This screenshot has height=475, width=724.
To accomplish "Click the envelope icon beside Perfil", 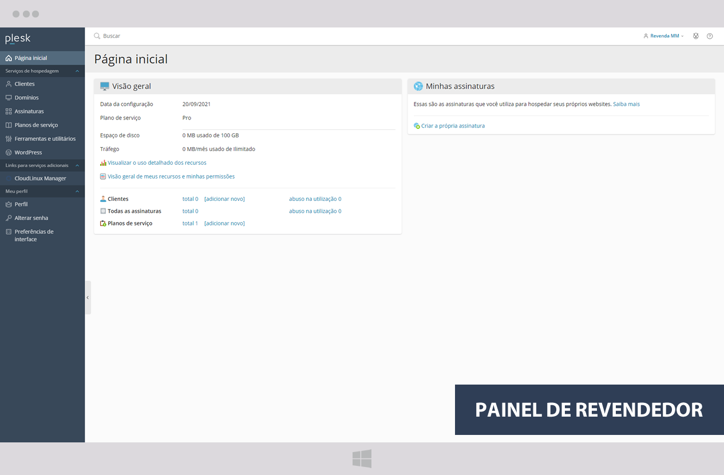I will coord(9,204).
